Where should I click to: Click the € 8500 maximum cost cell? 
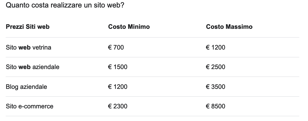pyautogui.click(x=216, y=106)
